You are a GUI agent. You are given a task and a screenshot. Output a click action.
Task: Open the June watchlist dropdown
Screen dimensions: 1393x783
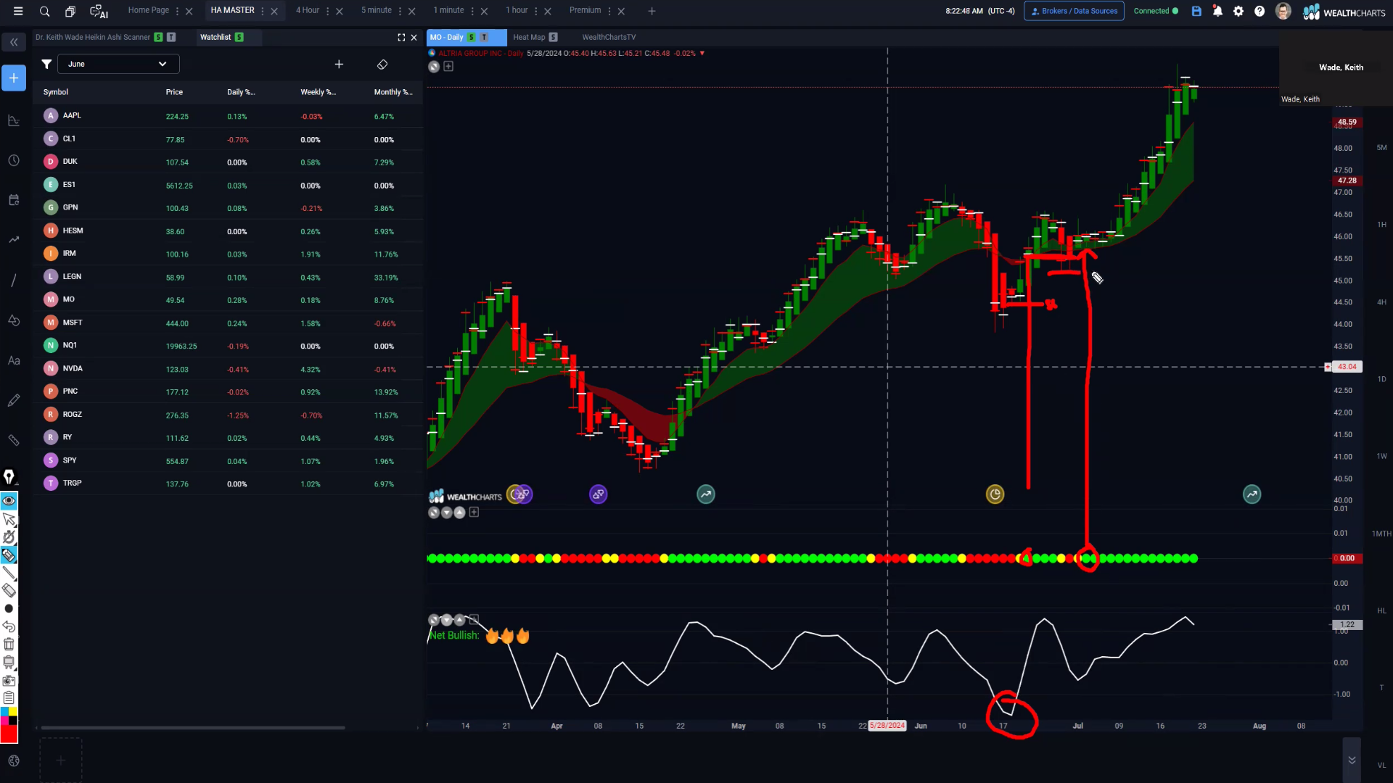[118, 65]
